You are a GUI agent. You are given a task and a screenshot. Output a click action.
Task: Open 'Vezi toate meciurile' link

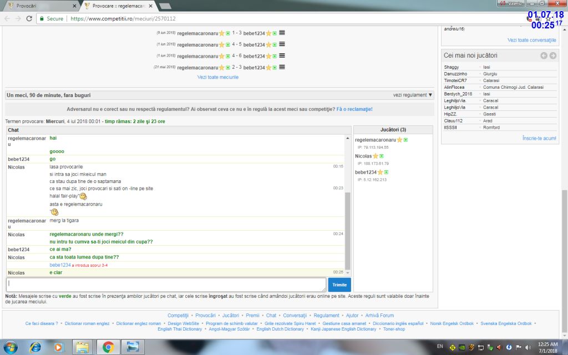tap(218, 77)
